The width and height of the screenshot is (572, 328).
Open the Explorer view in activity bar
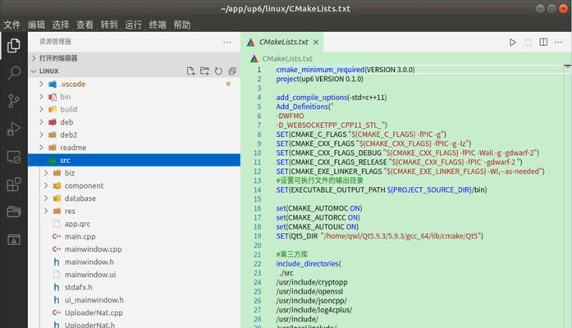[x=13, y=45]
